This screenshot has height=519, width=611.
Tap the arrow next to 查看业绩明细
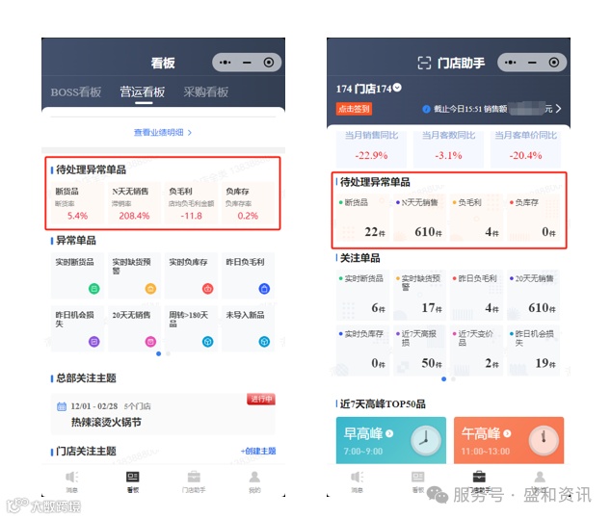tap(190, 133)
